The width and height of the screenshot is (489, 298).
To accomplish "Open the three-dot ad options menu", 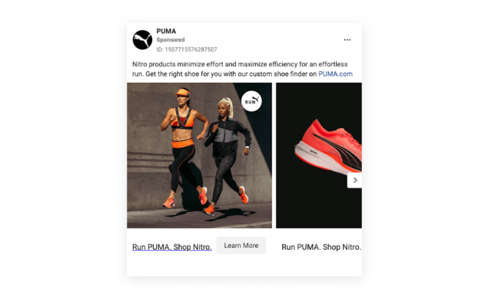I will click(x=347, y=40).
